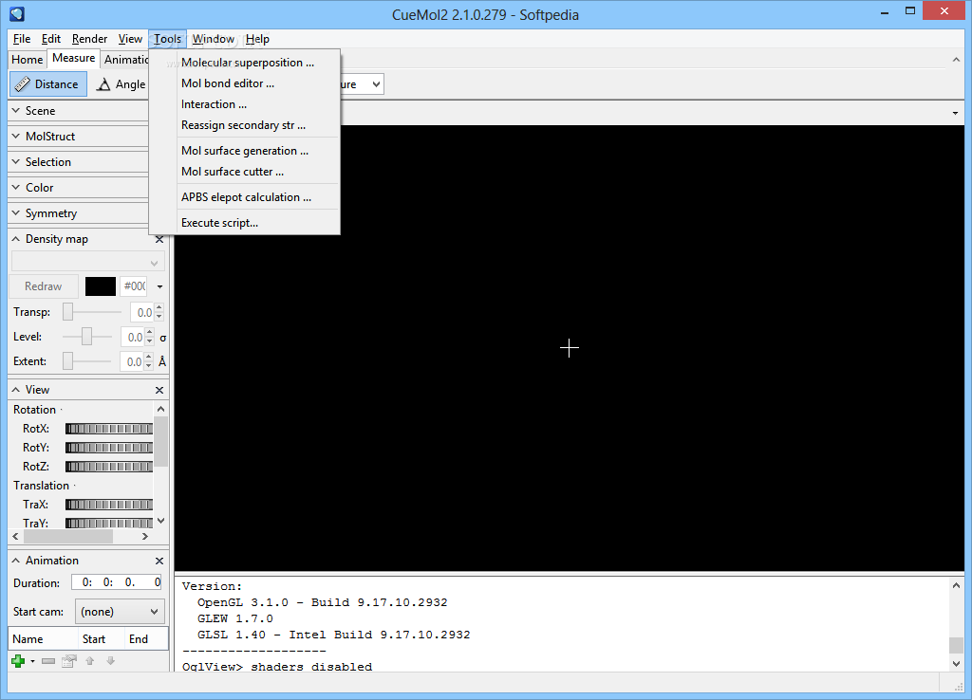Select the Angle measurement tool

121,84
